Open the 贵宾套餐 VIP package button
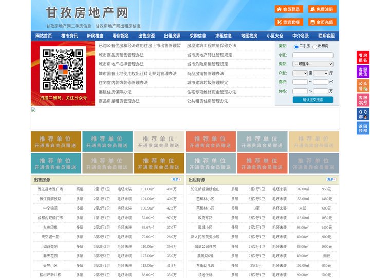 pyautogui.click(x=289, y=22)
